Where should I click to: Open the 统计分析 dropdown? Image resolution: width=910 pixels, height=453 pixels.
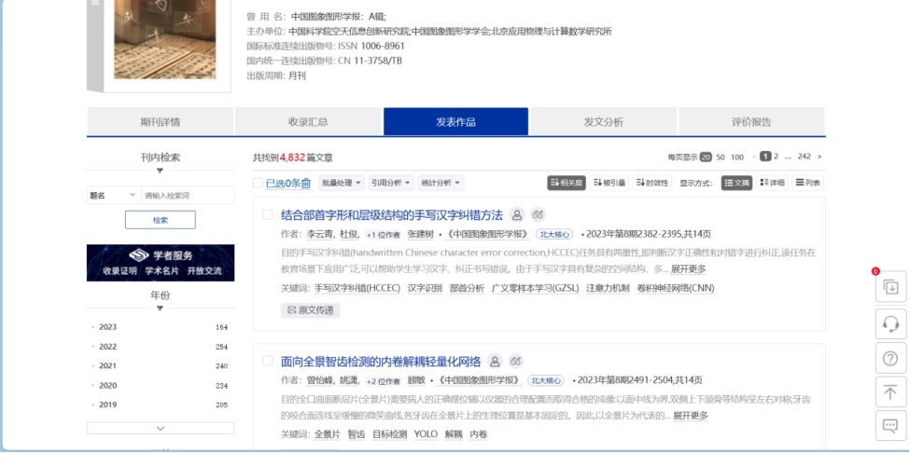coord(441,183)
